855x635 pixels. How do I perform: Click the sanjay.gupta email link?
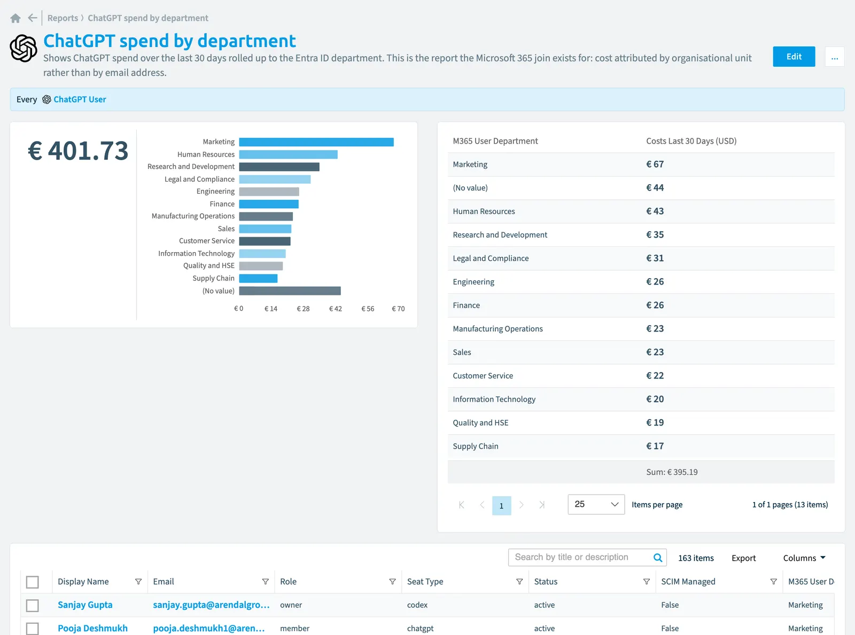pos(211,605)
